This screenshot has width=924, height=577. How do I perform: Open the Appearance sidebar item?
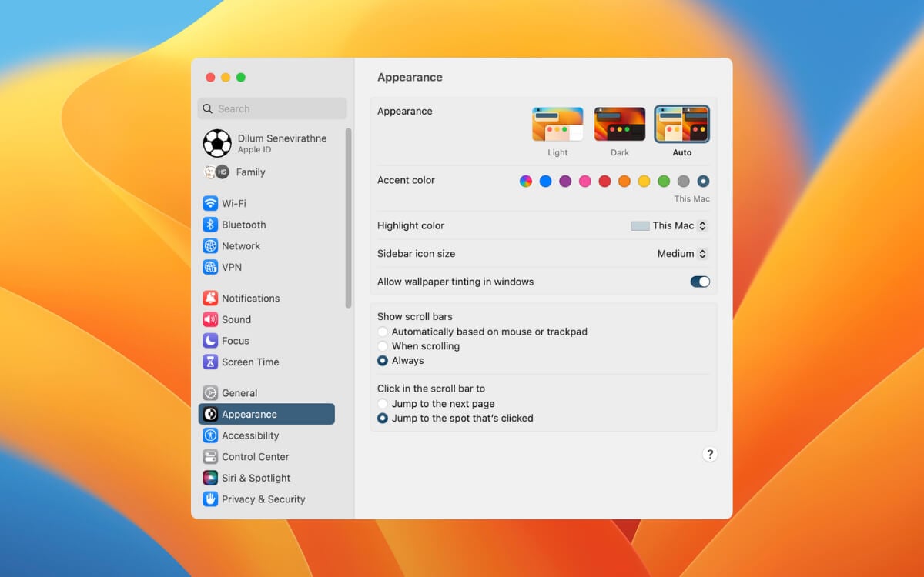(266, 414)
